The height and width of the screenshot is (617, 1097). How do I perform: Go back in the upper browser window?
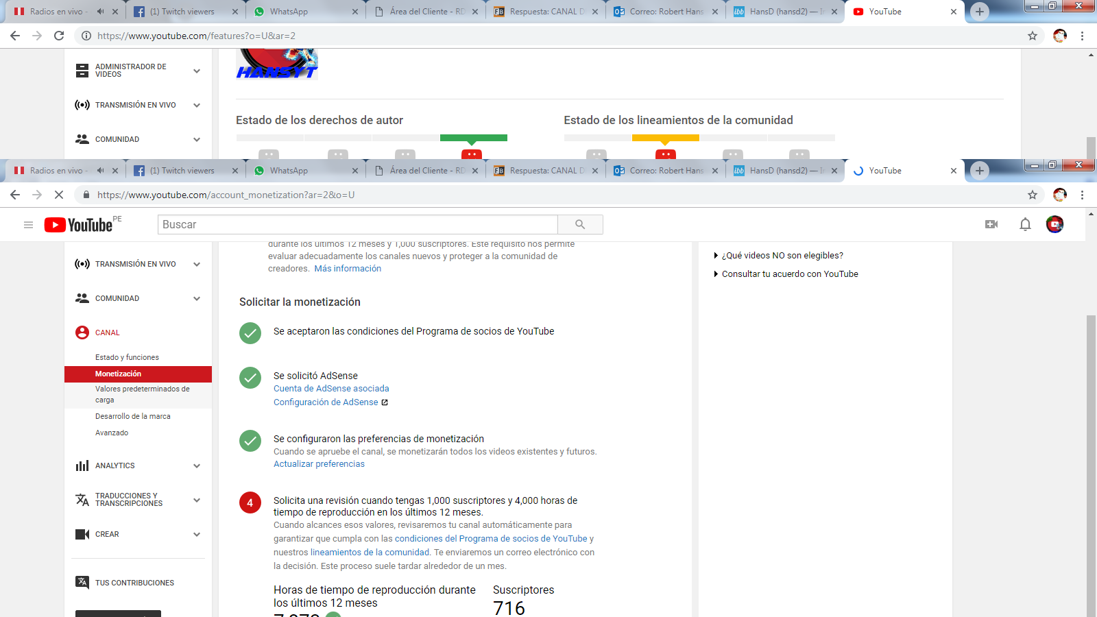point(15,36)
